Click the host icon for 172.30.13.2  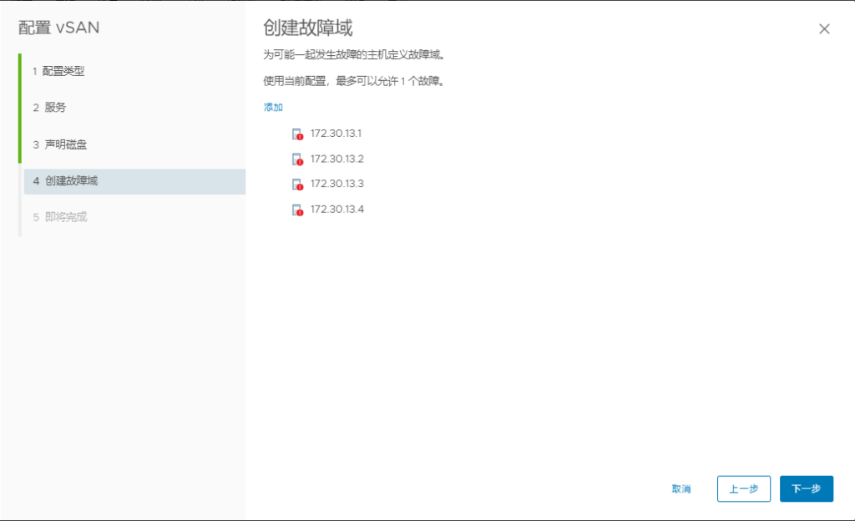296,159
